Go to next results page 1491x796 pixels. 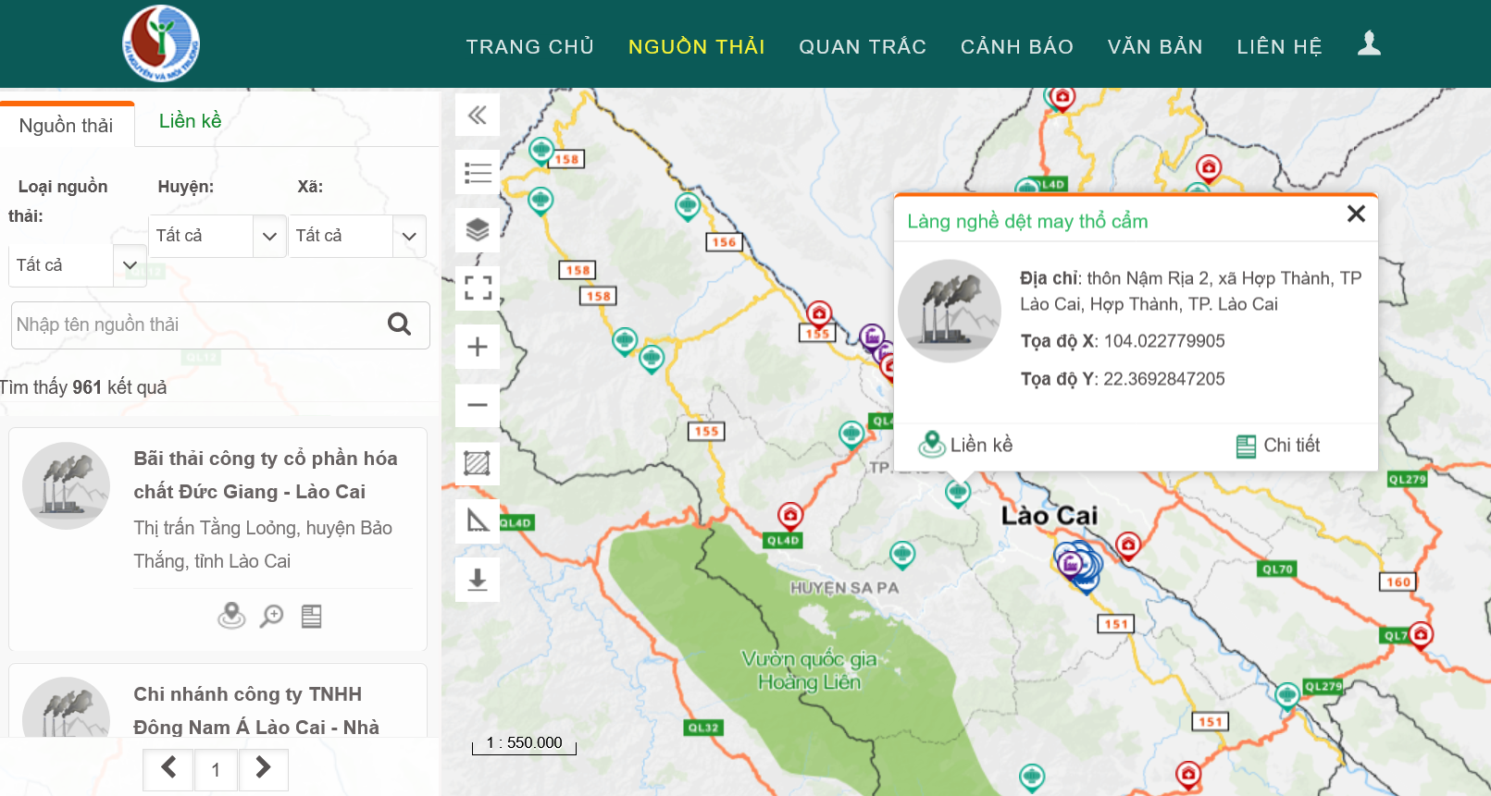point(263,768)
